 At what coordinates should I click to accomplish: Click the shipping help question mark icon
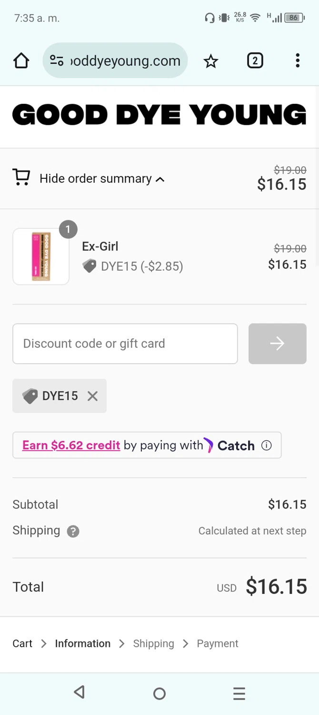coord(73,531)
